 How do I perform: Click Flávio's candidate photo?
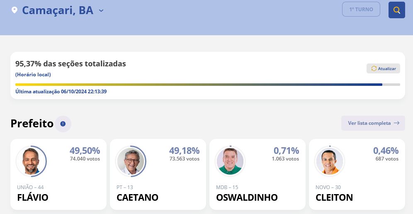tap(31, 161)
